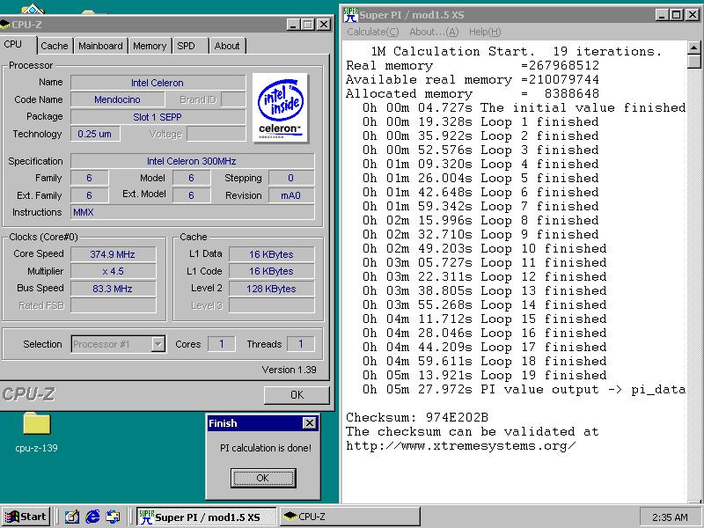The height and width of the screenshot is (528, 704).
Task: Click the L1 Data value 16 KBytes
Action: 271,254
